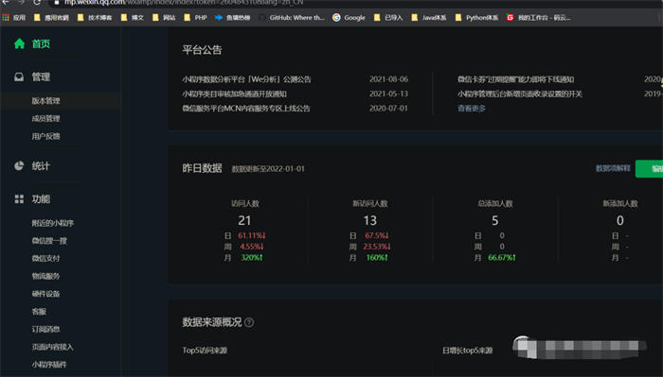
Task: Click the 67.5% daily change value
Action: coord(377,235)
